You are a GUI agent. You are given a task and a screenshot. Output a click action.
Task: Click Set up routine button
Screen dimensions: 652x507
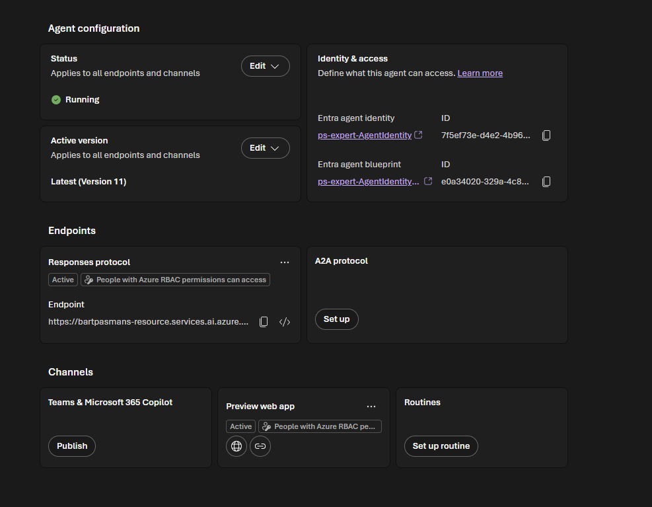[x=441, y=446]
